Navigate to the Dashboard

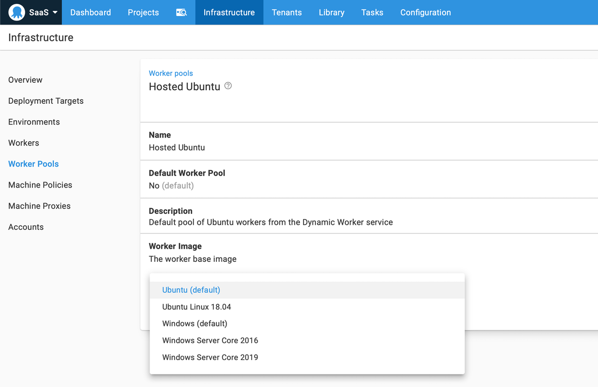point(90,12)
